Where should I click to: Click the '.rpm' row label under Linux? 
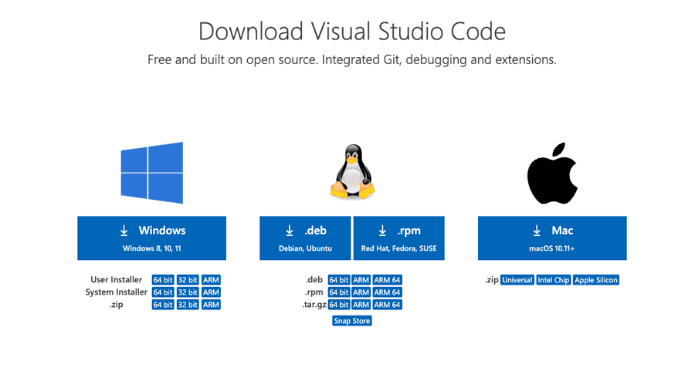tap(314, 292)
